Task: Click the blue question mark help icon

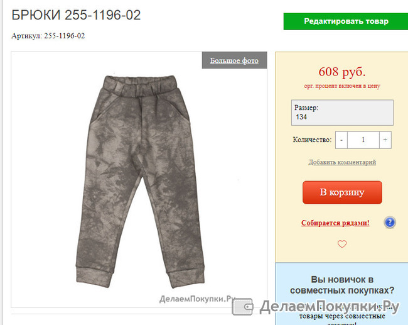Action: pyautogui.click(x=390, y=223)
